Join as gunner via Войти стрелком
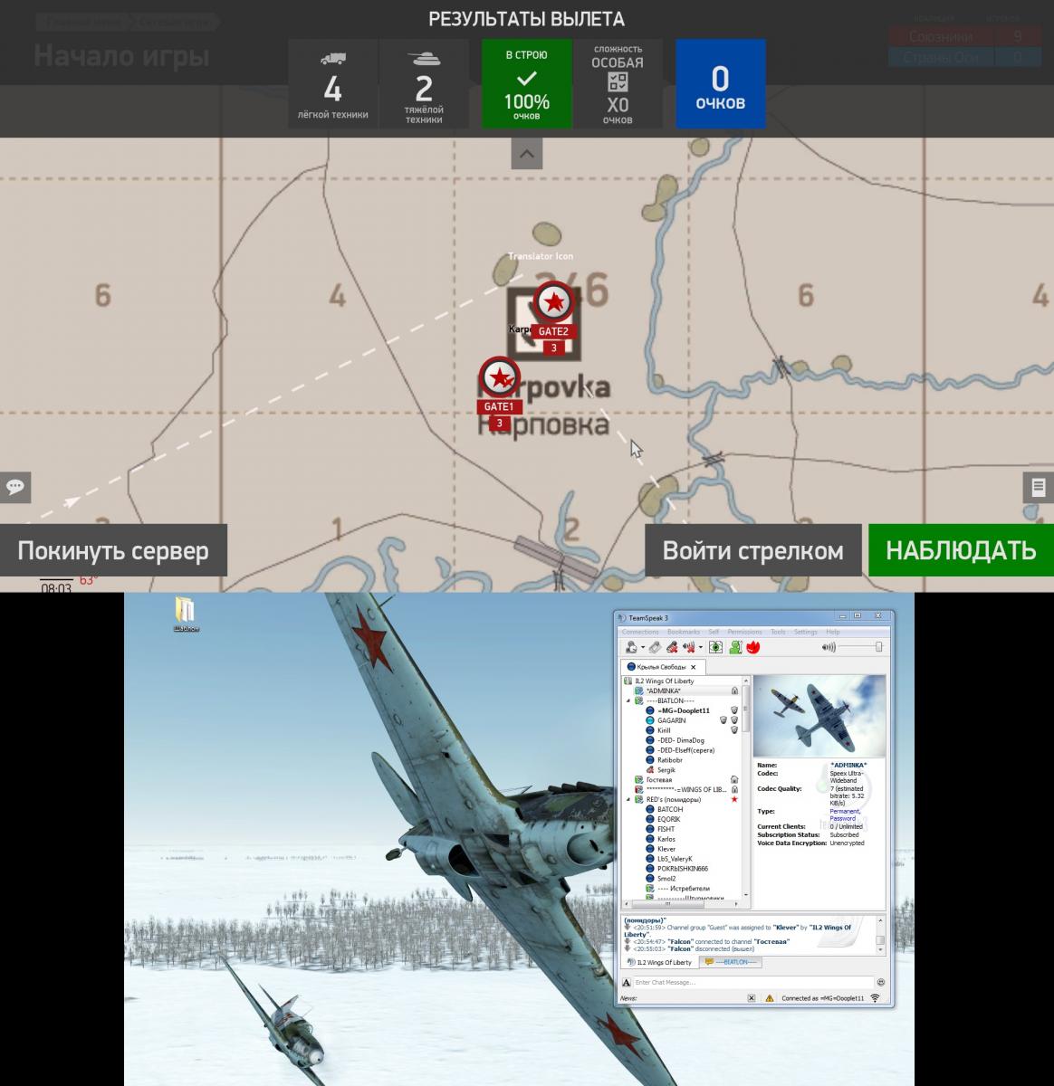The width and height of the screenshot is (1054, 1086). (753, 550)
